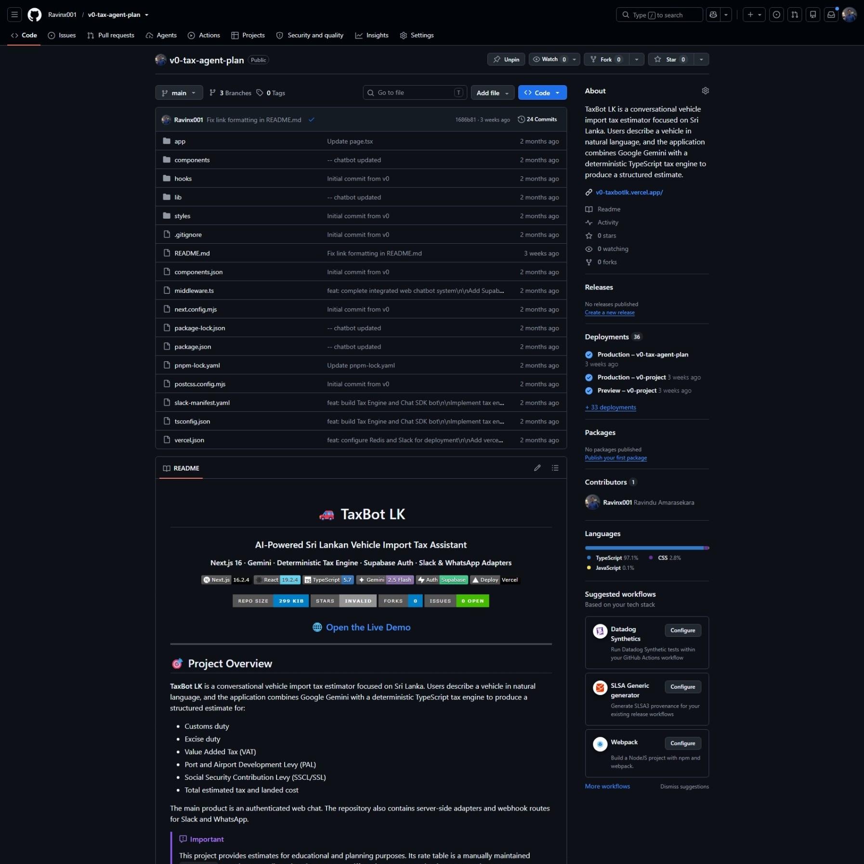Click the languages breakdown color bar
Image resolution: width=864 pixels, height=864 pixels.
(x=647, y=548)
